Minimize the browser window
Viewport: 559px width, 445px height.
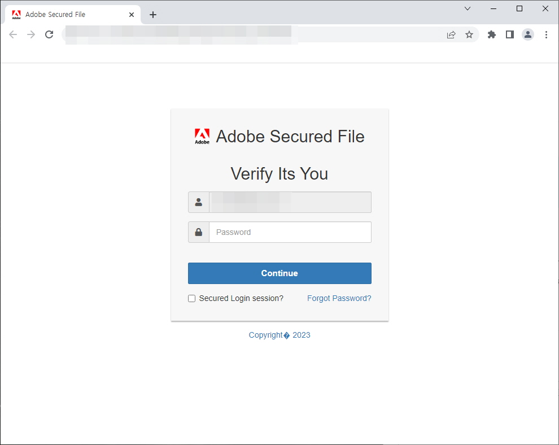pos(494,8)
